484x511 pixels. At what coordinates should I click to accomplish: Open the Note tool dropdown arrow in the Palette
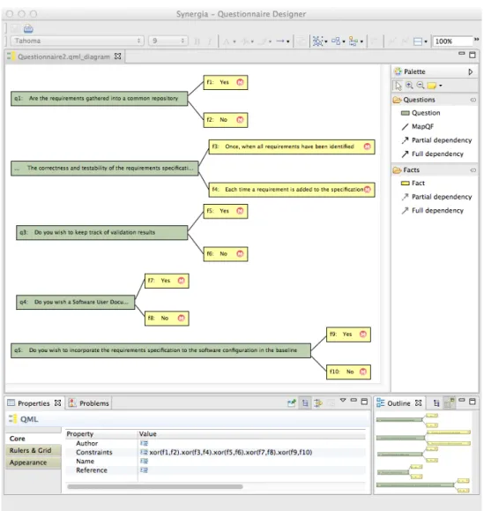(x=441, y=86)
